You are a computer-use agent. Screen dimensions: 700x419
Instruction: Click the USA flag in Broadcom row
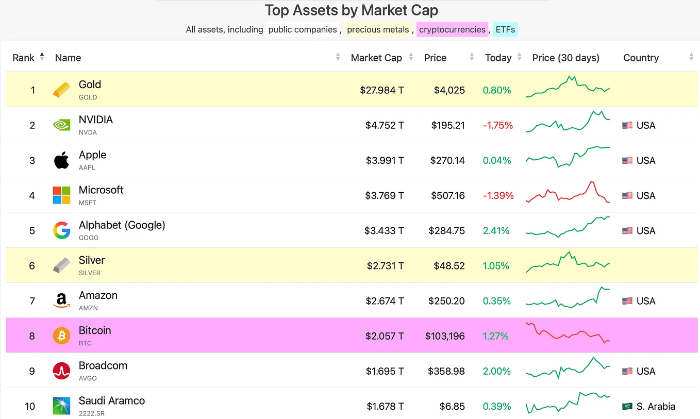coord(627,371)
